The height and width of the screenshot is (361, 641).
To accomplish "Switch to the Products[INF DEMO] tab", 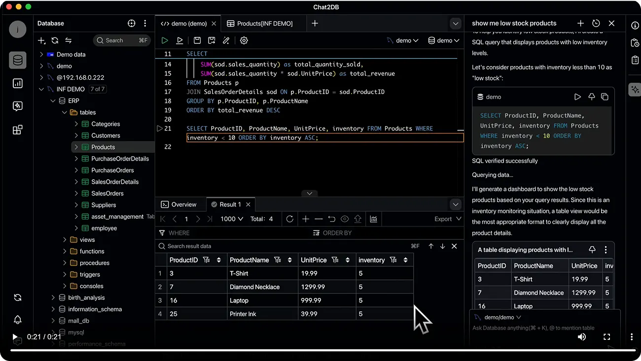I will tap(260, 23).
